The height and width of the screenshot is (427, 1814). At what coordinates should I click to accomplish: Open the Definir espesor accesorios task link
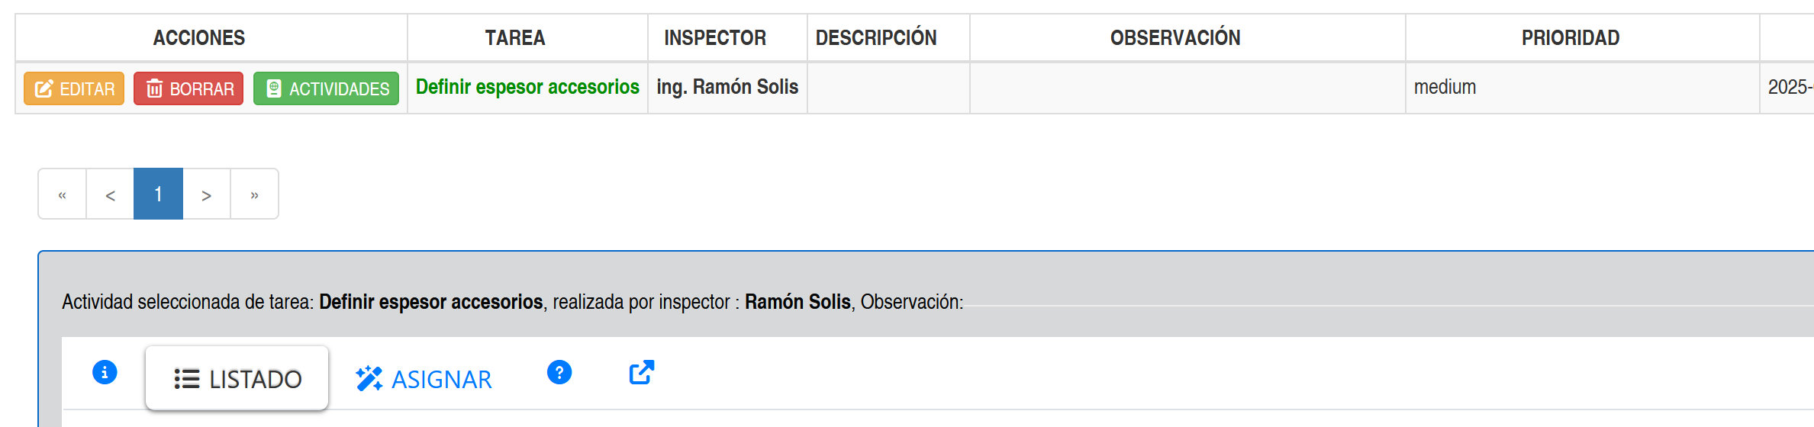[527, 87]
